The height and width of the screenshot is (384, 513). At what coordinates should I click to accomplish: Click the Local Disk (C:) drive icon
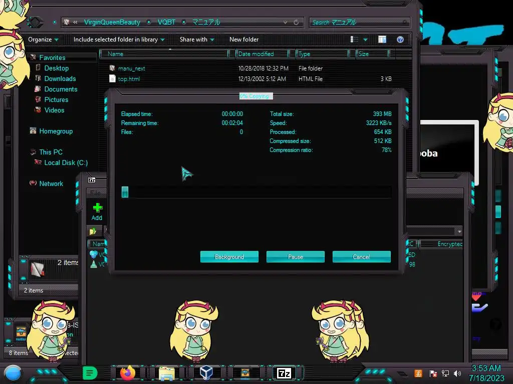click(38, 162)
